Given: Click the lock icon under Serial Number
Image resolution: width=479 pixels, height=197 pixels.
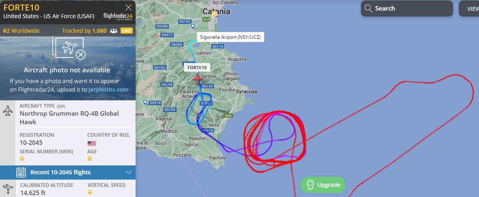Looking at the screenshot, I should coord(22,159).
